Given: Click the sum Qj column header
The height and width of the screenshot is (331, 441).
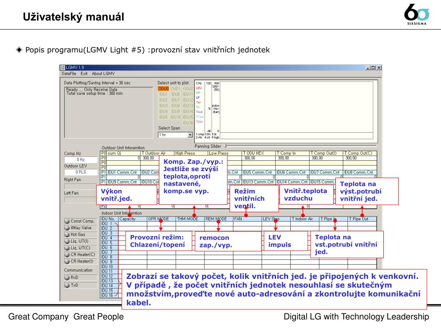Looking at the screenshot, I should [123, 153].
